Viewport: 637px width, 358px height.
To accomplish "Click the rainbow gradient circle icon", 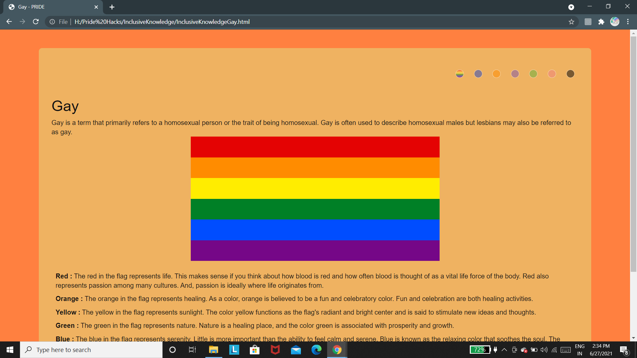I will 460,74.
